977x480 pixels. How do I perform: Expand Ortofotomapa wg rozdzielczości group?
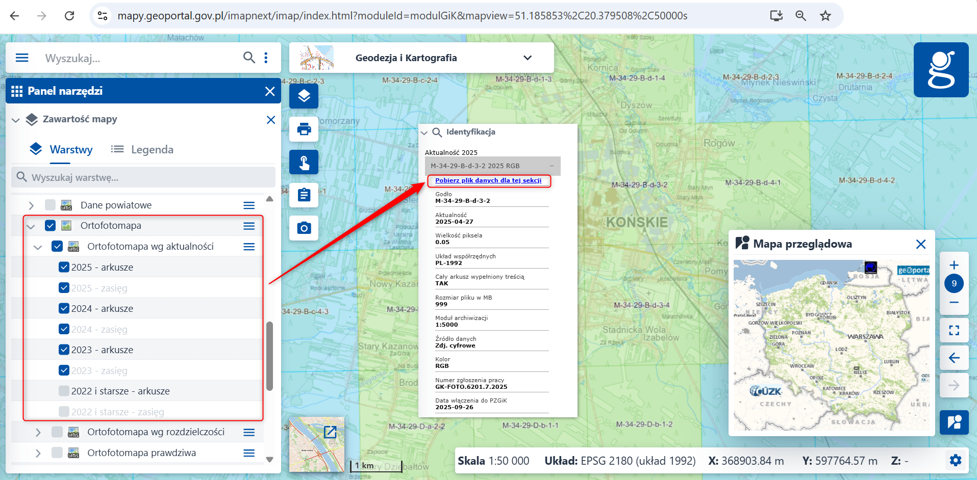[38, 432]
